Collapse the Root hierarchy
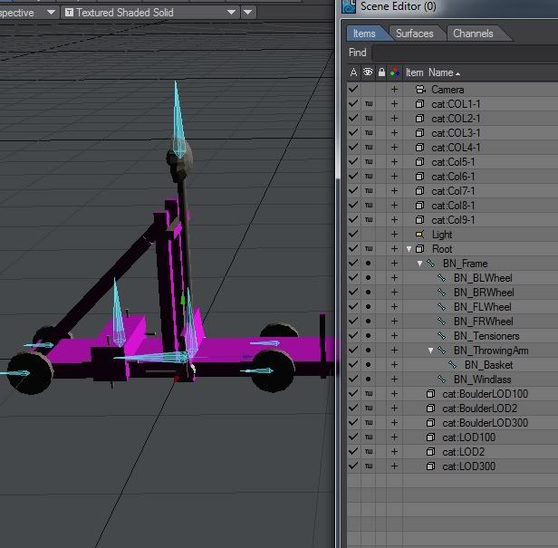Screen dimensions: 558x548 [409, 249]
